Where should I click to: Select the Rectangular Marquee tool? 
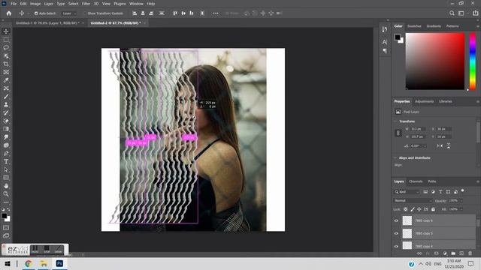click(6, 40)
